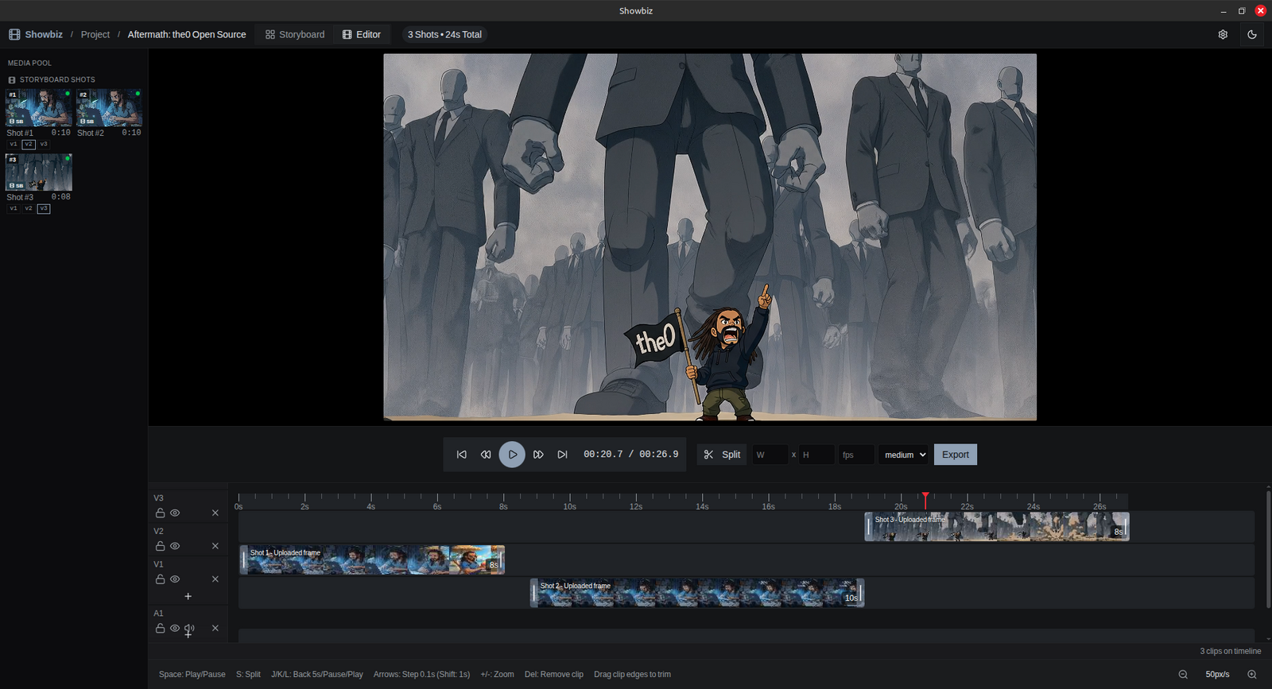
Task: Choose version v2 of Shot #1
Action: pos(29,144)
